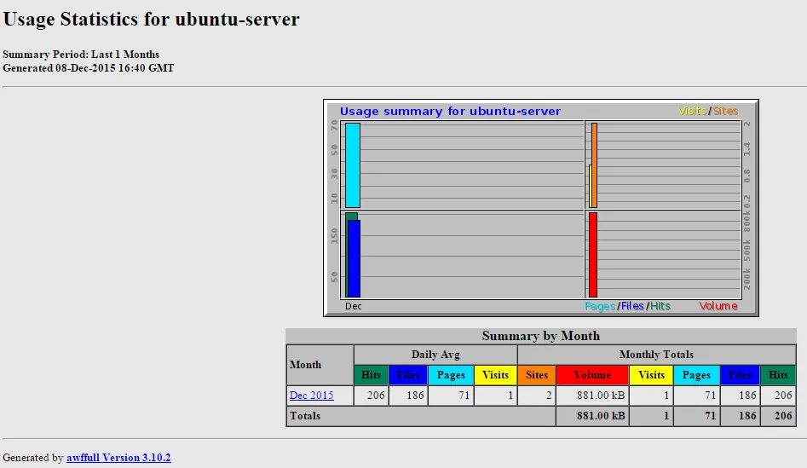This screenshot has width=807, height=468.
Task: Click the yellow Visits legend label in chart
Action: [x=692, y=111]
